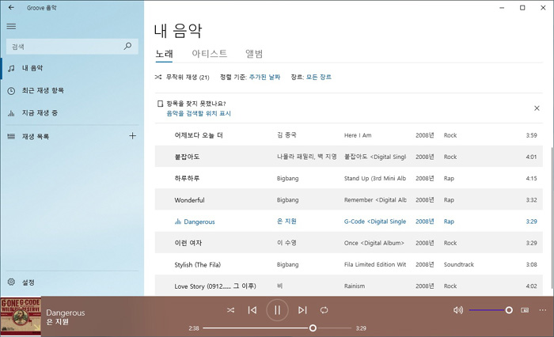Viewport: 554px width, 337px height.
Task: Open the 정렬 기준 sort dropdown
Action: pyautogui.click(x=265, y=78)
